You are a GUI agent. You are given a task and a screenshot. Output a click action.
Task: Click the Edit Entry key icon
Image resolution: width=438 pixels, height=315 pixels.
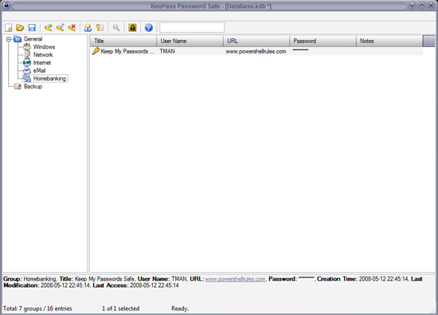tap(60, 27)
